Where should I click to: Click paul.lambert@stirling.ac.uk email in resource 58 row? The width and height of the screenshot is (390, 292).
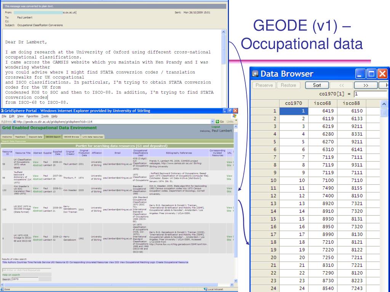point(117,164)
